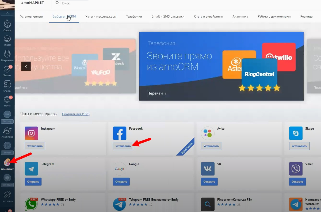Open Email и SMS рассылки tab
The height and width of the screenshot is (212, 321).
168,17
